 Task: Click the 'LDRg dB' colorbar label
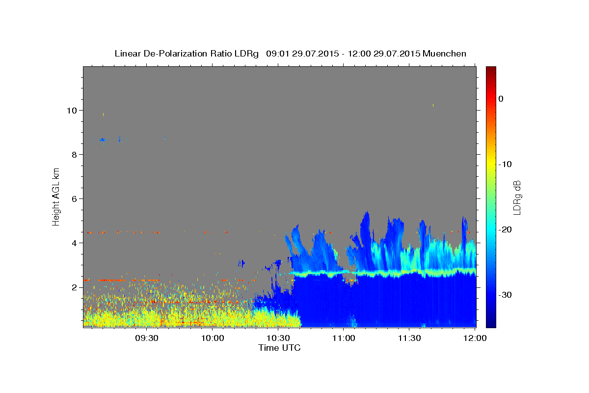point(517,196)
